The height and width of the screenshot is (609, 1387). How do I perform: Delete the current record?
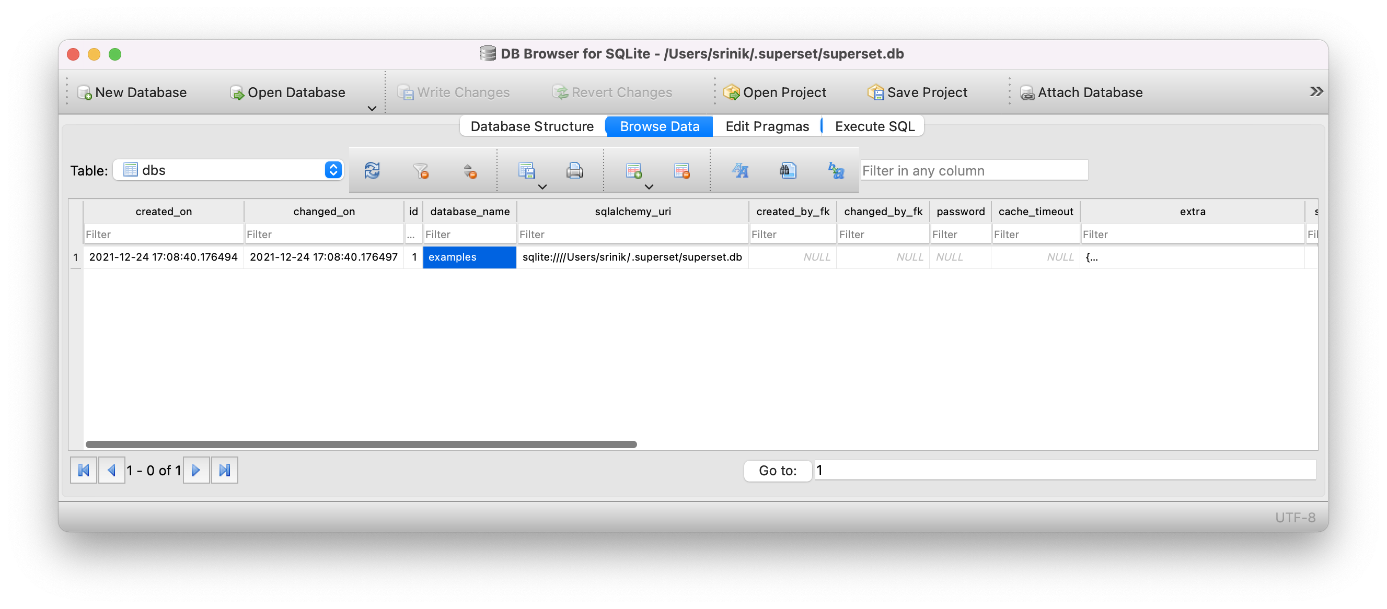[681, 171]
